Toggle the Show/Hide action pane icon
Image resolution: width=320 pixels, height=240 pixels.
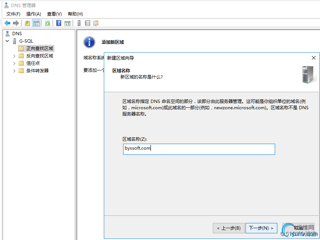click(67, 23)
